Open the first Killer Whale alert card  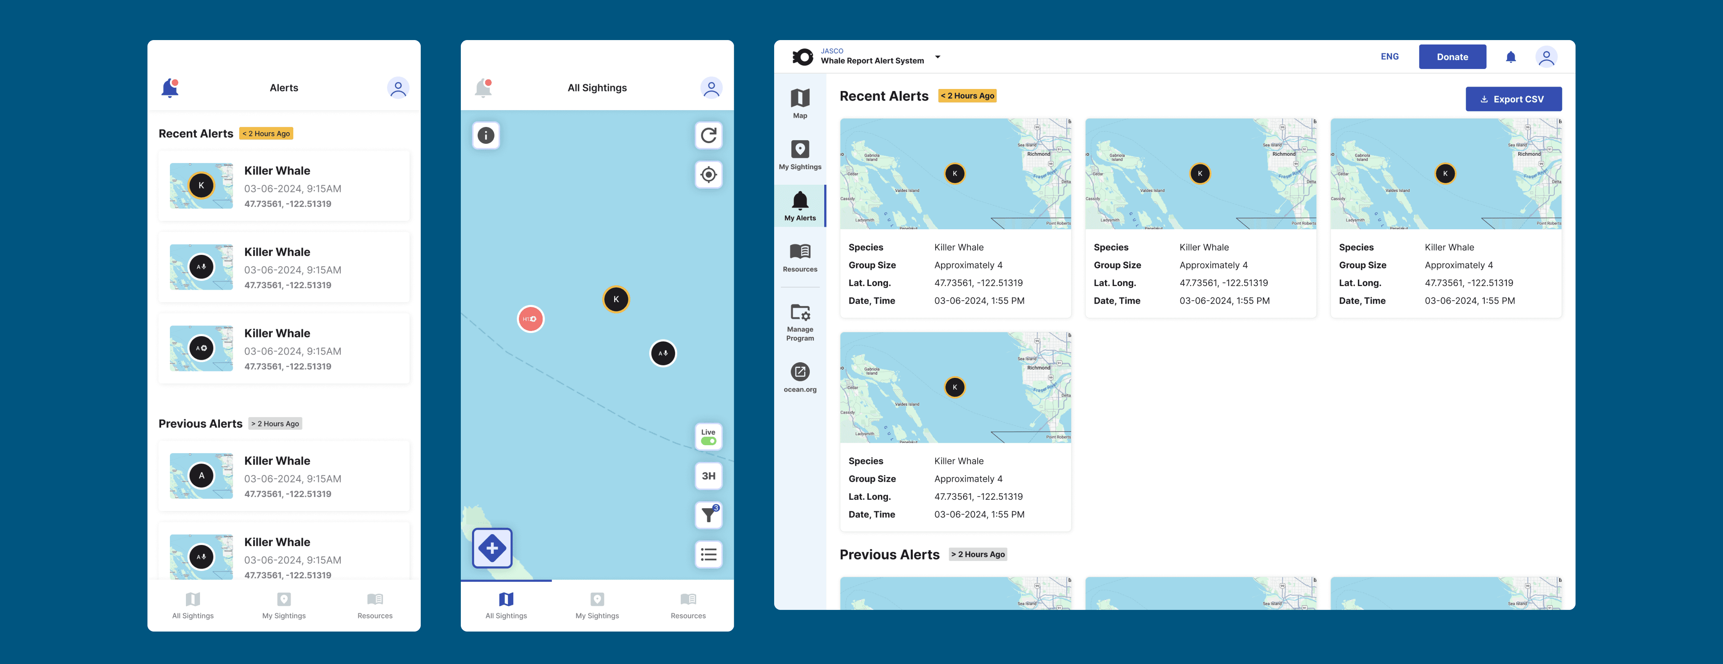pos(284,186)
